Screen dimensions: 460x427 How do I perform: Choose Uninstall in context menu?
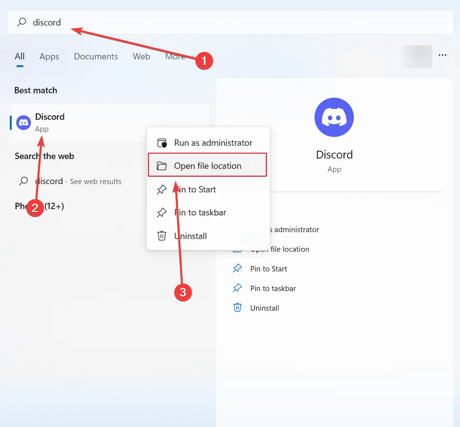click(208, 236)
